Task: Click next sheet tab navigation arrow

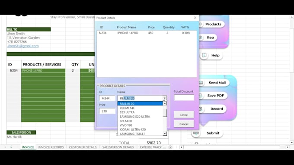Action: (11, 147)
